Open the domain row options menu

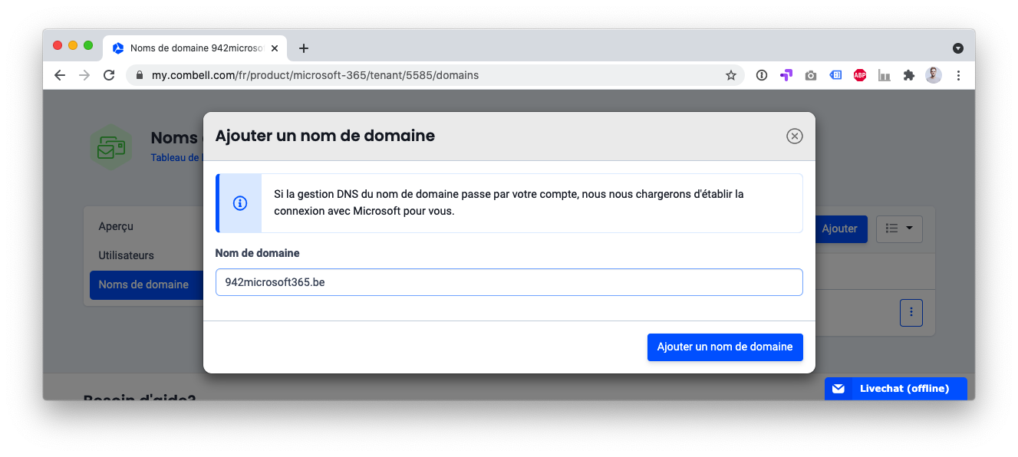[x=911, y=312]
